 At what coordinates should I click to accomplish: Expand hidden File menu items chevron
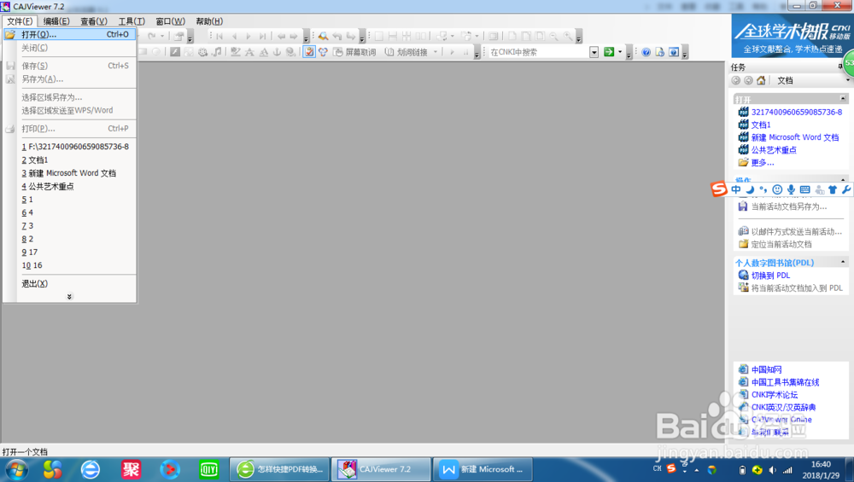tap(69, 297)
